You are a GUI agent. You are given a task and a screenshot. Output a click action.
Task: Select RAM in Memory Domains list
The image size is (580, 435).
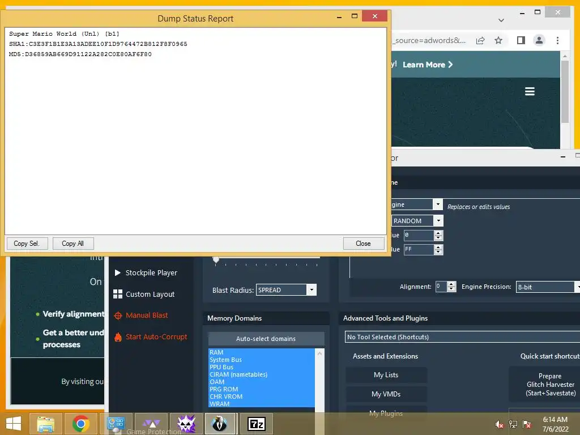point(262,352)
